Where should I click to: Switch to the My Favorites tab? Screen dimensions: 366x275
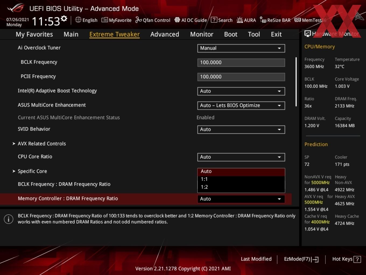(34, 34)
